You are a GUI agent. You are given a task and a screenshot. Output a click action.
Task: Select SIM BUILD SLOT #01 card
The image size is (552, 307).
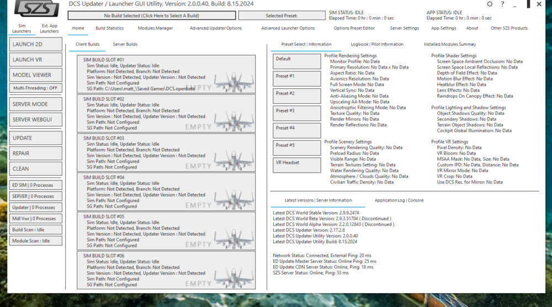click(x=166, y=74)
